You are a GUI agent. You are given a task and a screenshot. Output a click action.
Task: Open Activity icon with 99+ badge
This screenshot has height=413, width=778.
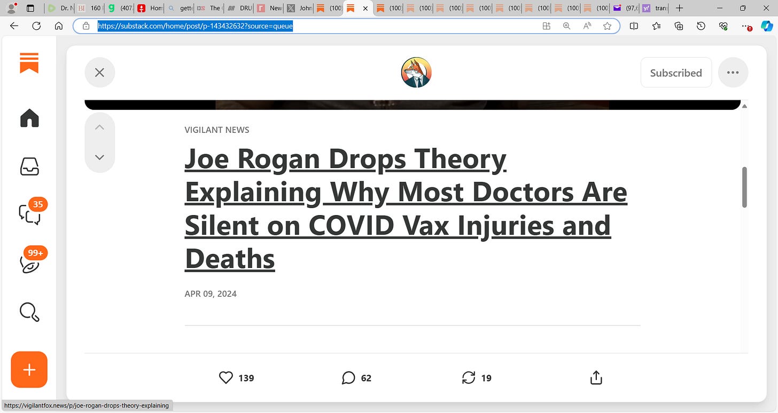[29, 264]
